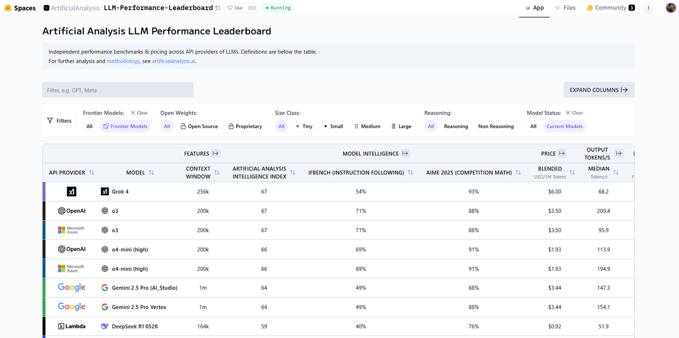
Task: Click the Gemini 2.5 Pro Vertex model name
Action: (139, 307)
